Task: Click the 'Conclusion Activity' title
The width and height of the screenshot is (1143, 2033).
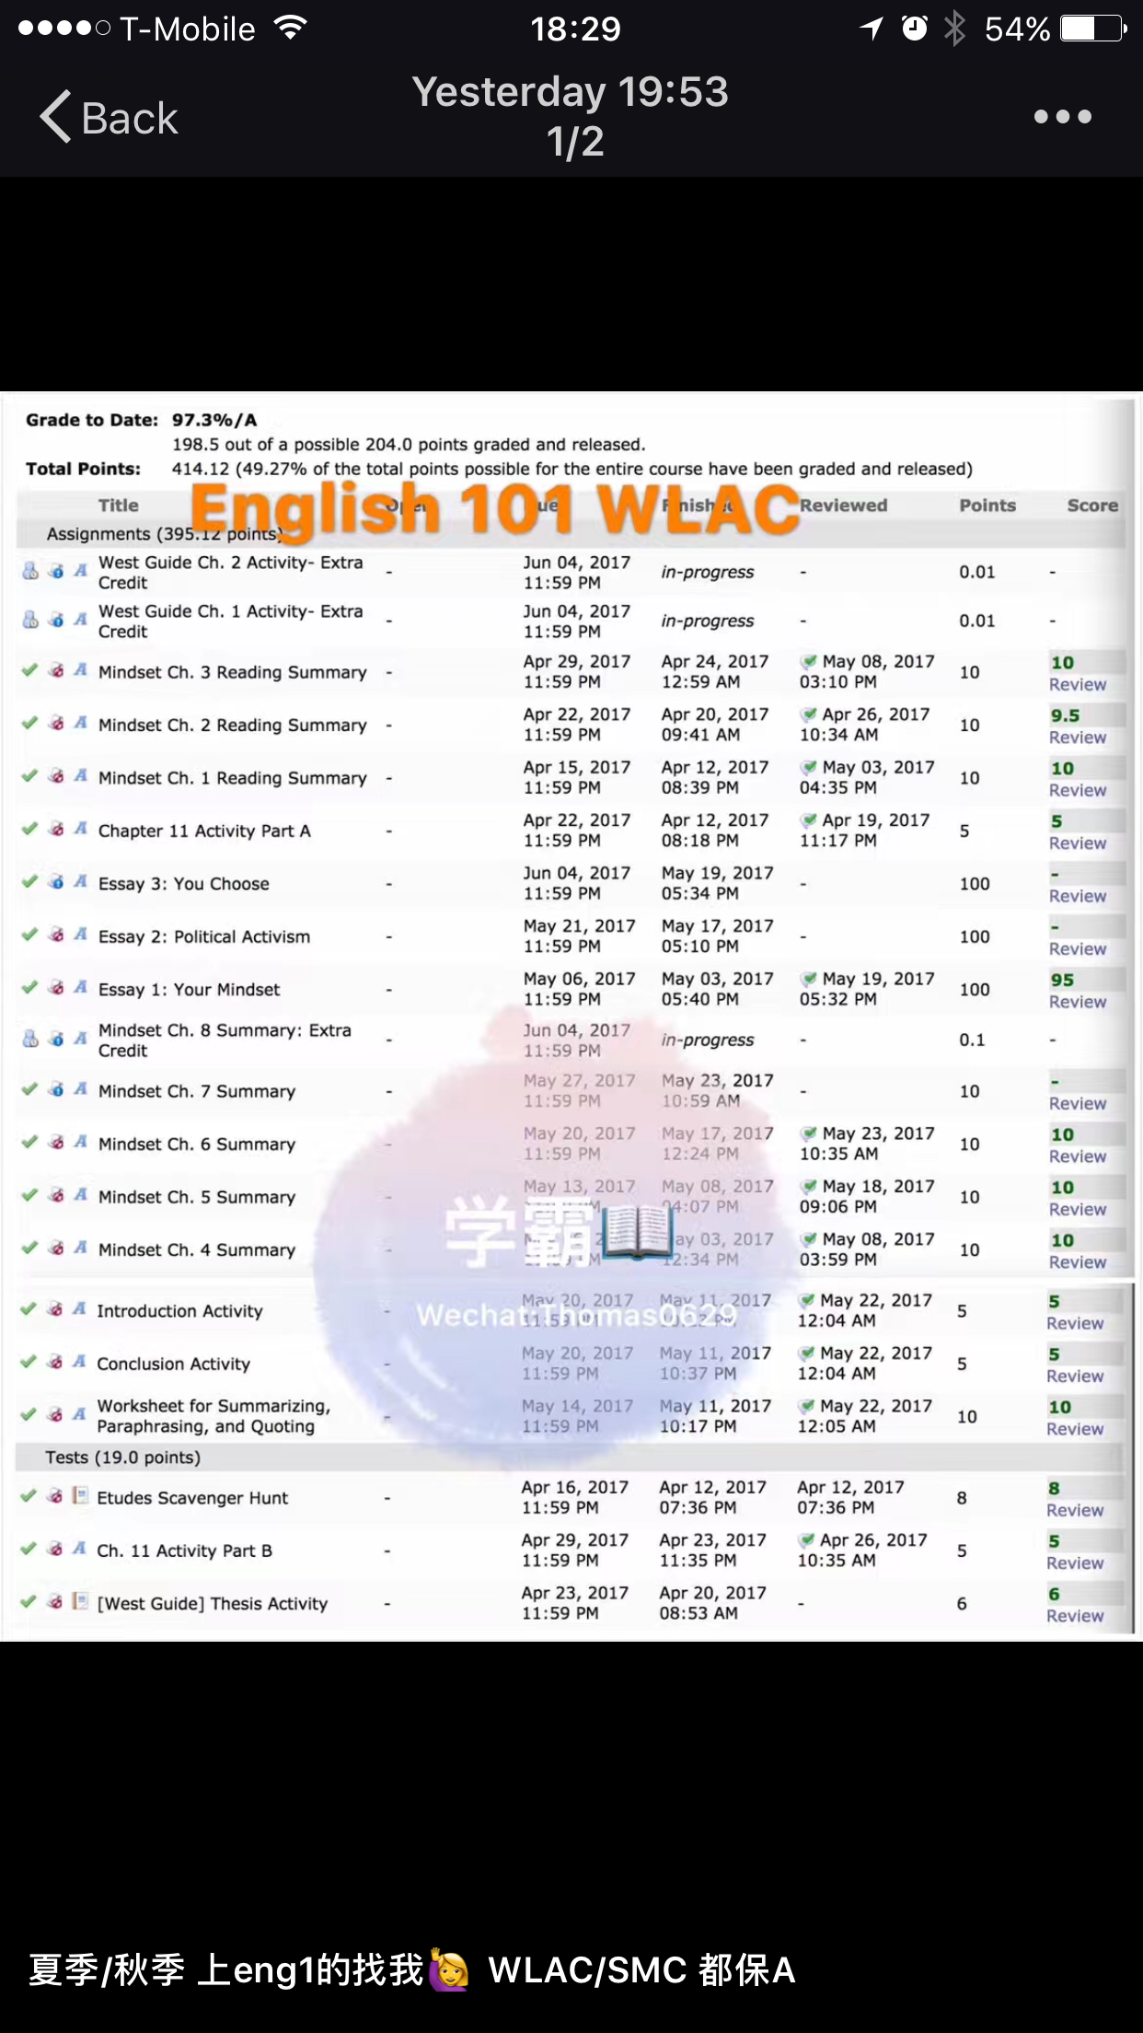Action: click(x=173, y=1364)
